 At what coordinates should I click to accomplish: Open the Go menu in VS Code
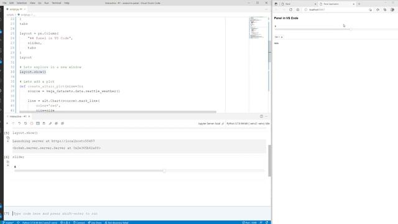coord(40,3)
